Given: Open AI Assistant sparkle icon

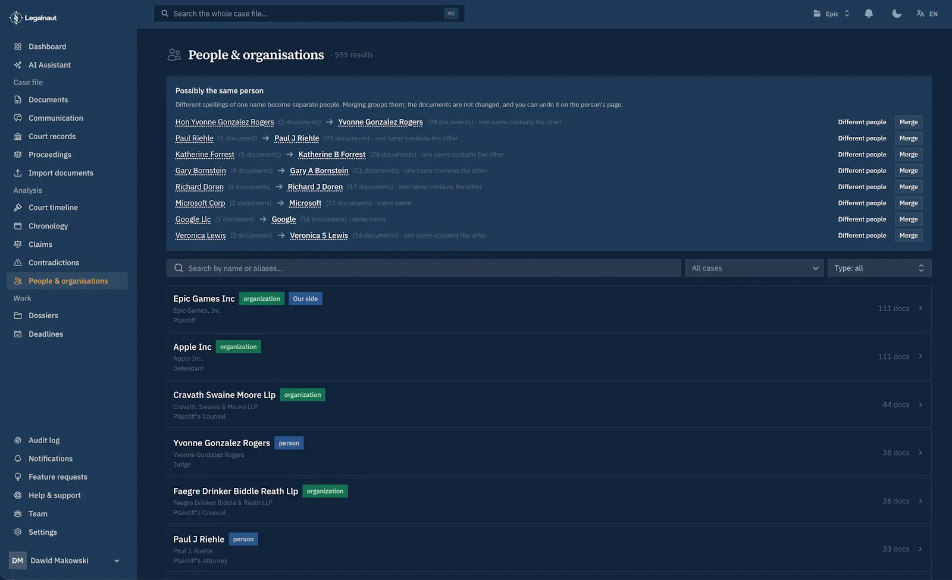Looking at the screenshot, I should [18, 65].
